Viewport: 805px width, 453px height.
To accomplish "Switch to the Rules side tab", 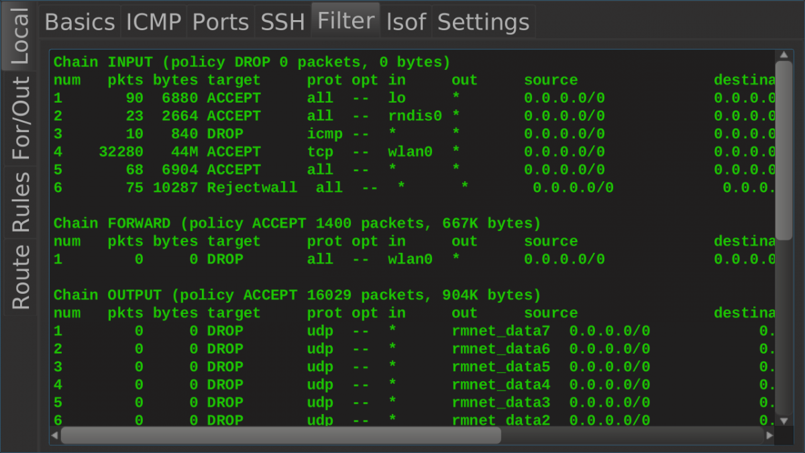I will [20, 202].
